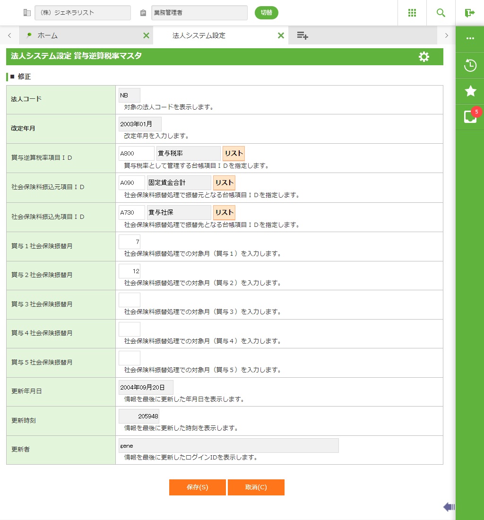Open リスト for 賞与逆算税率項目ID

click(x=233, y=154)
